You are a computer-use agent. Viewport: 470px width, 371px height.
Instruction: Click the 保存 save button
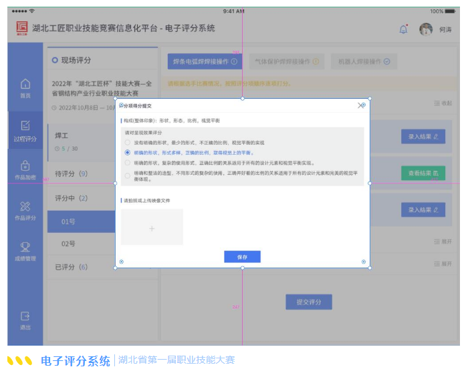point(242,257)
